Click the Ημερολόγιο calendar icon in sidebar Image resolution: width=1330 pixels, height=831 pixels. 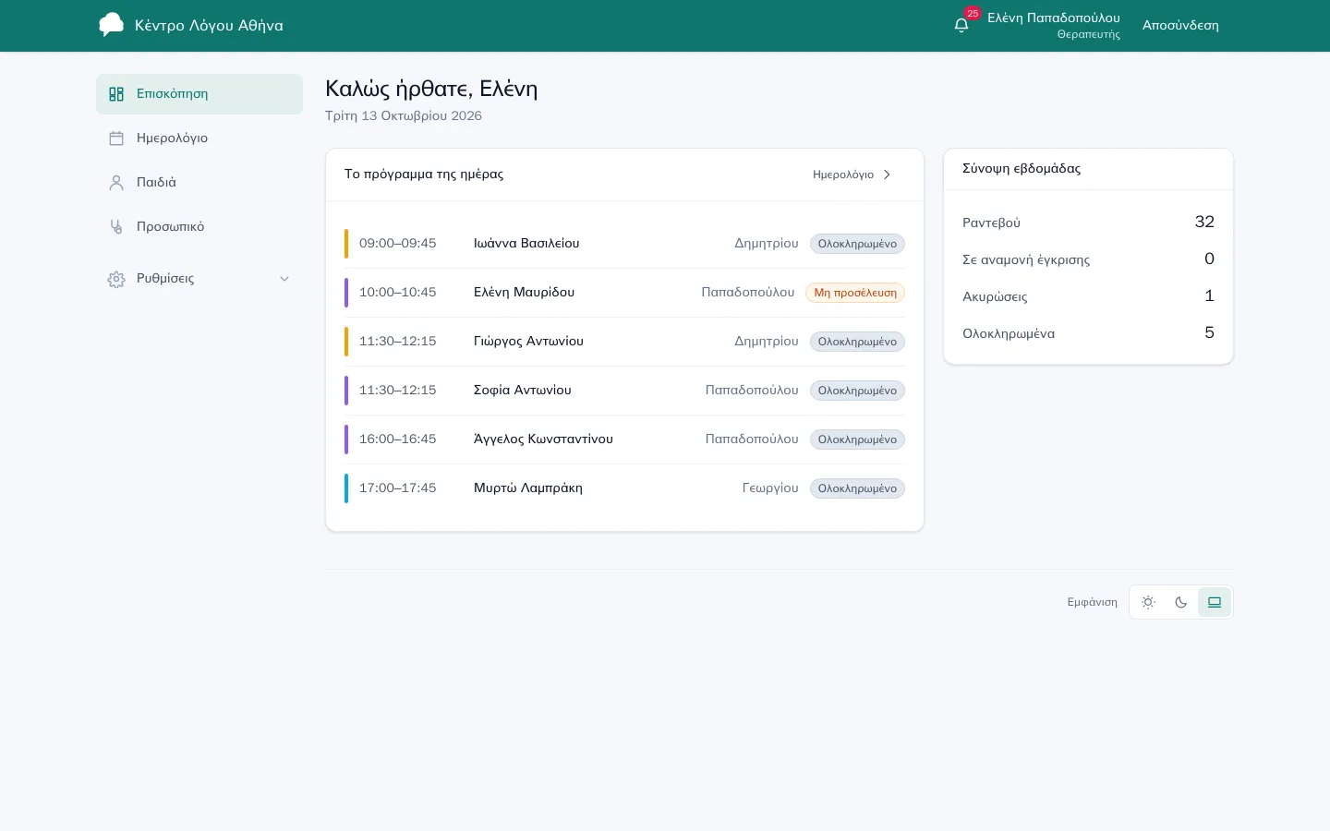coord(116,138)
